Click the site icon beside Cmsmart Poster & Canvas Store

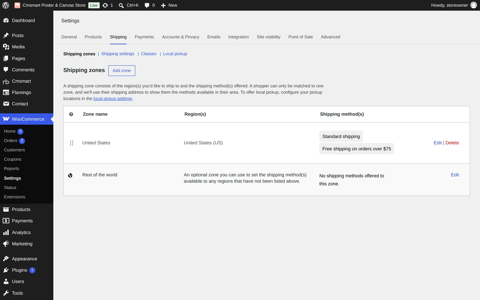(17, 5)
